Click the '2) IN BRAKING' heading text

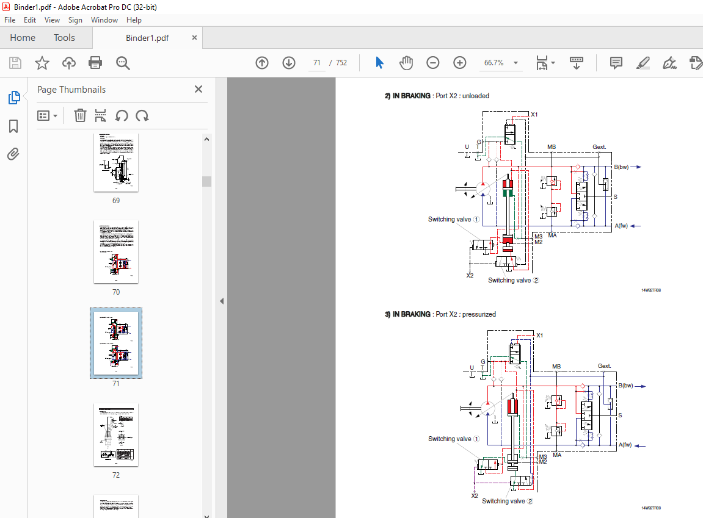click(407, 96)
